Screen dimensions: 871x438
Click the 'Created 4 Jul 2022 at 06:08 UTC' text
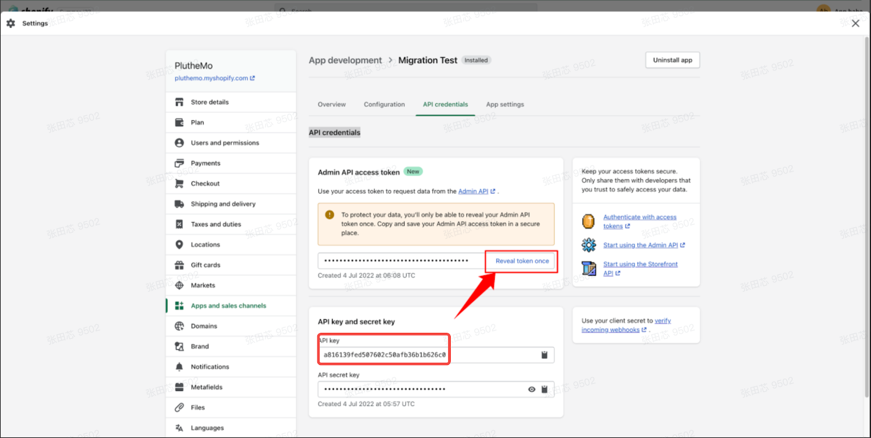click(366, 276)
